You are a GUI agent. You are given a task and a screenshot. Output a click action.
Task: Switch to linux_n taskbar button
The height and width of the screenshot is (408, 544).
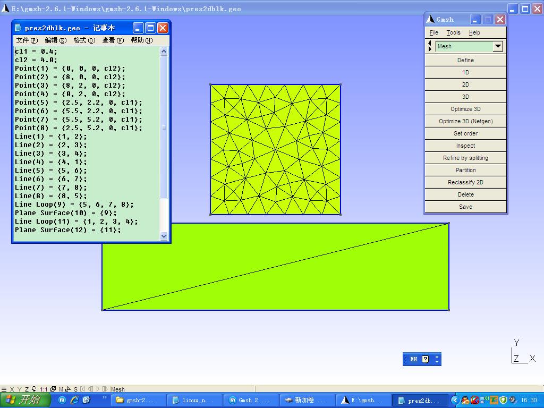pos(194,401)
